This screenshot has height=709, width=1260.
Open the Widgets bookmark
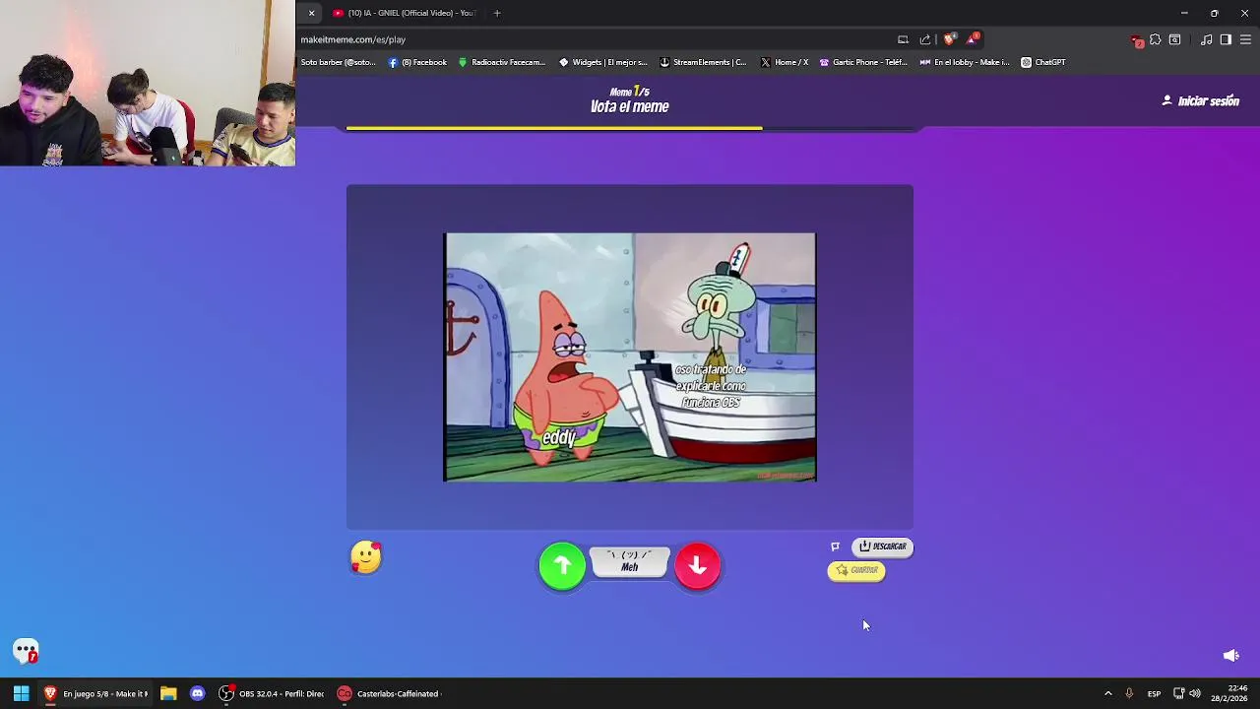tap(602, 62)
